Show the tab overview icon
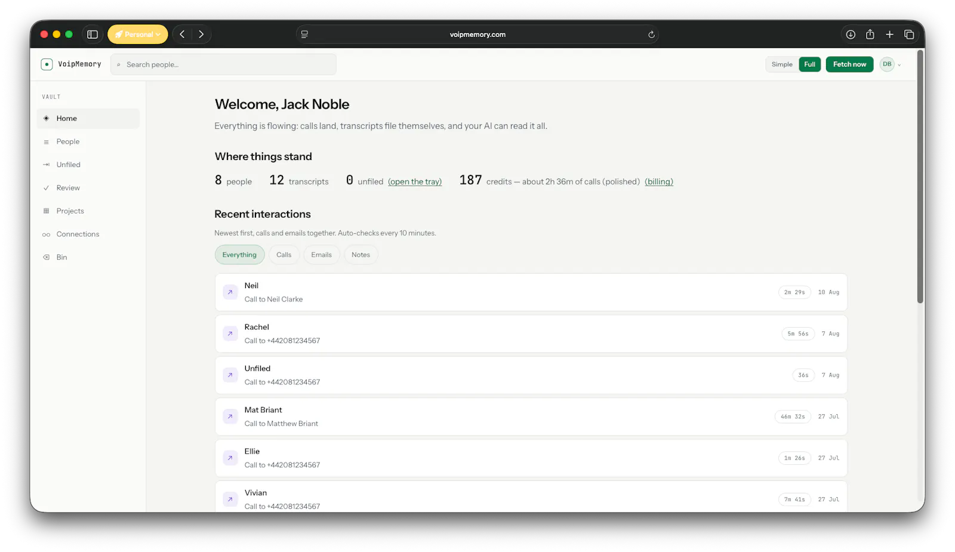955x552 pixels. tap(909, 35)
